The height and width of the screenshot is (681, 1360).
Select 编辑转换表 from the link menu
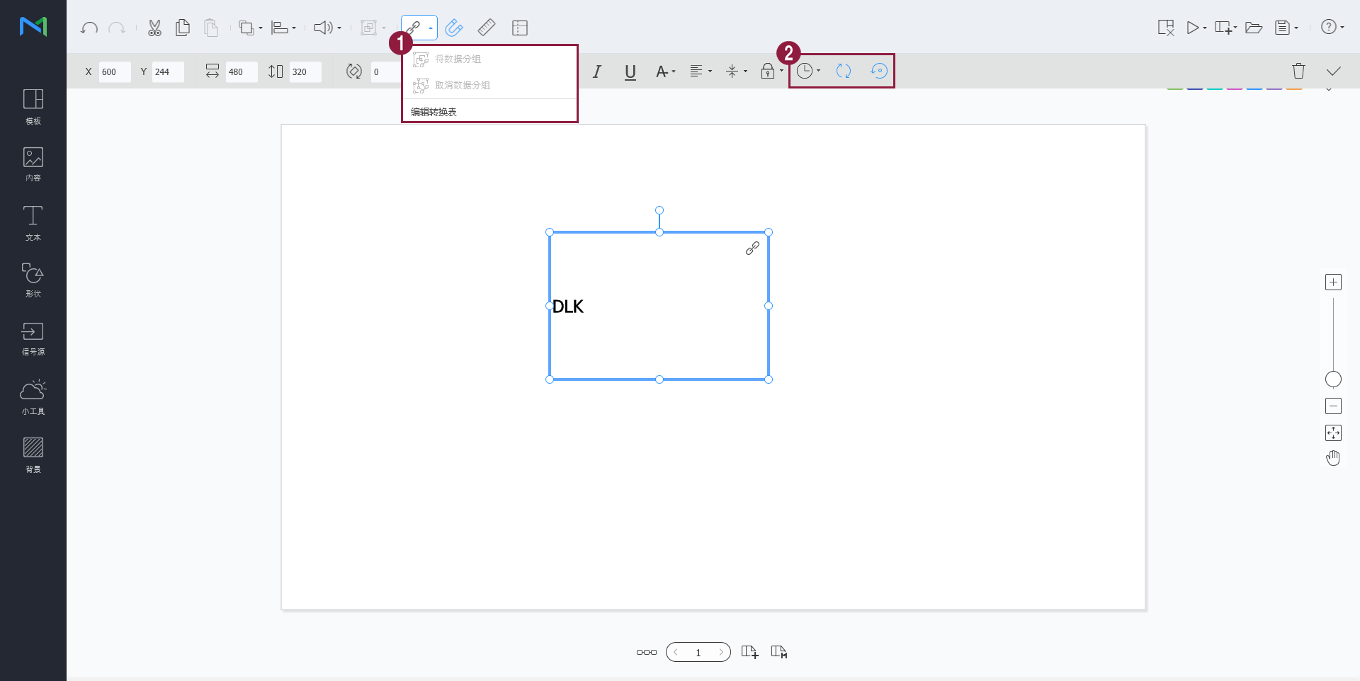pyautogui.click(x=433, y=112)
